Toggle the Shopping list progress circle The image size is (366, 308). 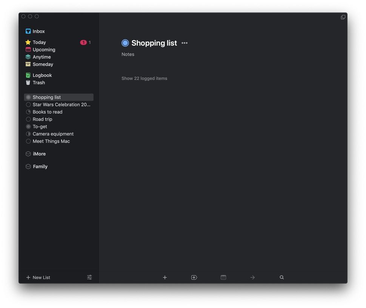pyautogui.click(x=28, y=97)
